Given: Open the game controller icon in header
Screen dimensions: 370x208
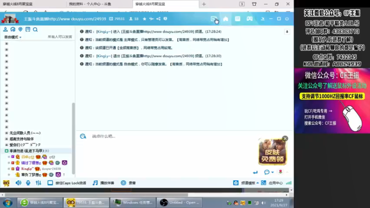Looking at the screenshot, I should [x=249, y=19].
